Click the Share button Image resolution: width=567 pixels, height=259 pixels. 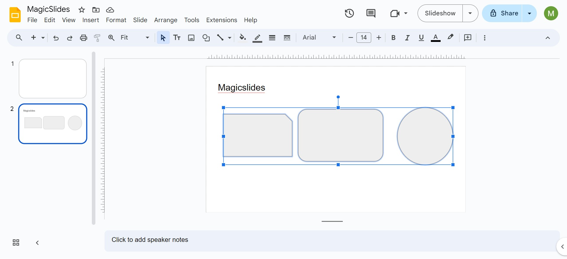coord(504,13)
